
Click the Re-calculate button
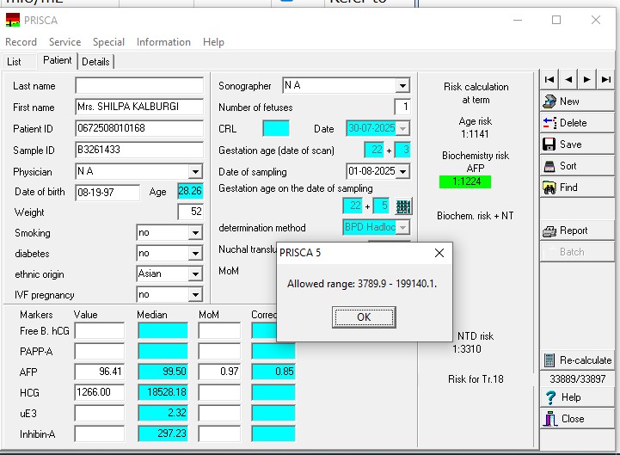[x=577, y=360]
